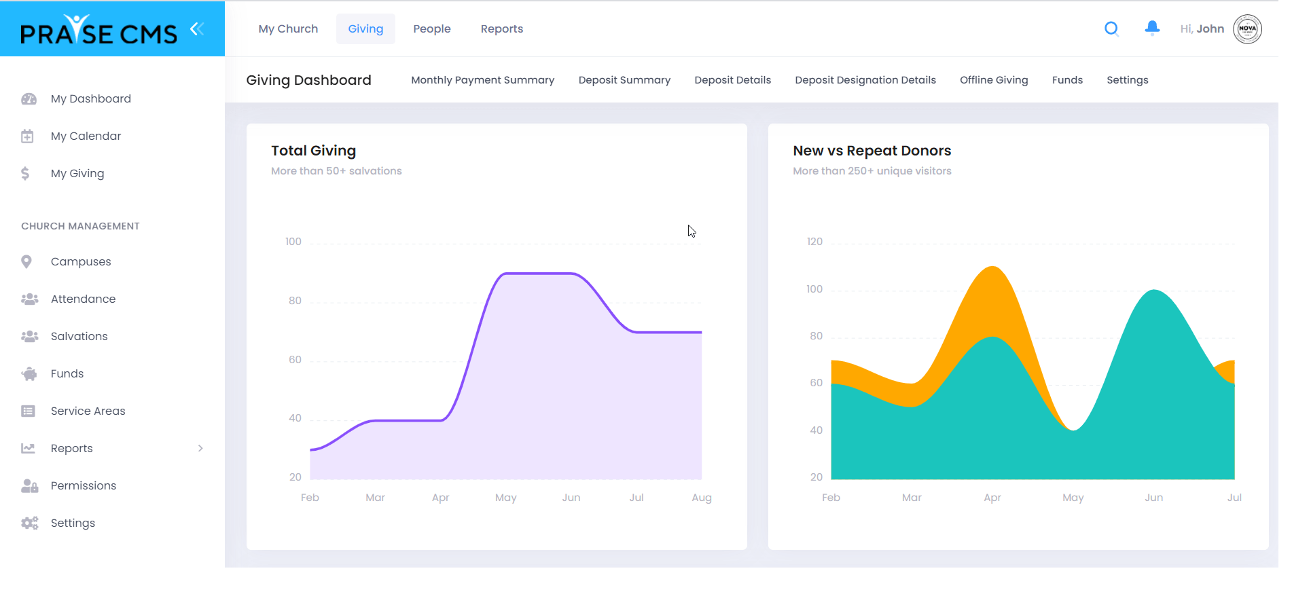Click the search magnifier icon

pyautogui.click(x=1111, y=29)
